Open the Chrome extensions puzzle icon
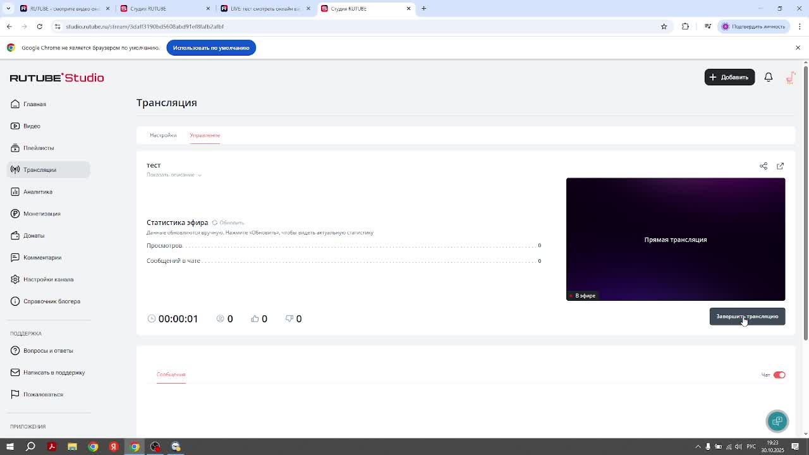The width and height of the screenshot is (809, 455). (x=685, y=27)
